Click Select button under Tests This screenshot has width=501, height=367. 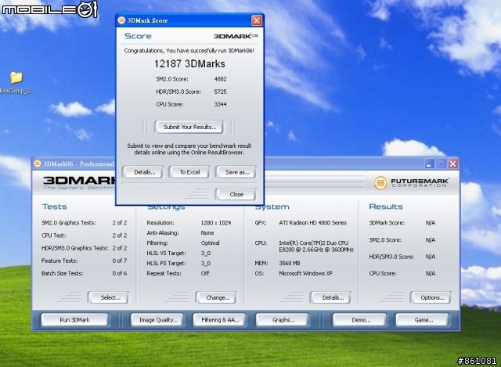[110, 297]
